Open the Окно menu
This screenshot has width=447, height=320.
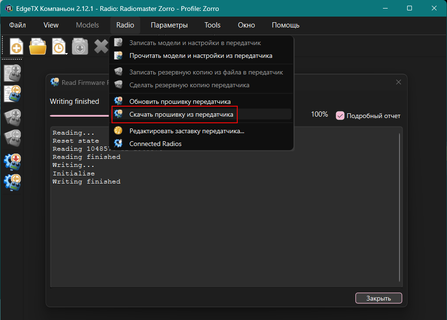tap(246, 25)
